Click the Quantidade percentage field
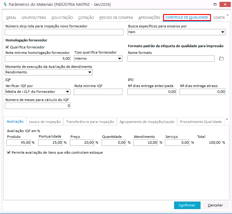 [114, 143]
